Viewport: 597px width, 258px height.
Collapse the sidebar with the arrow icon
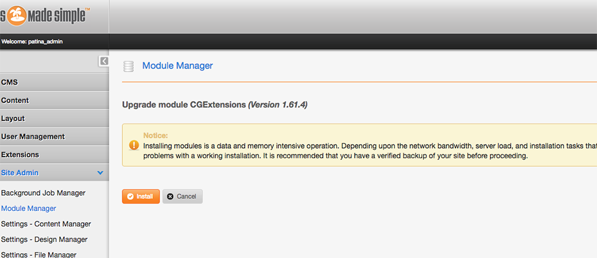(104, 61)
